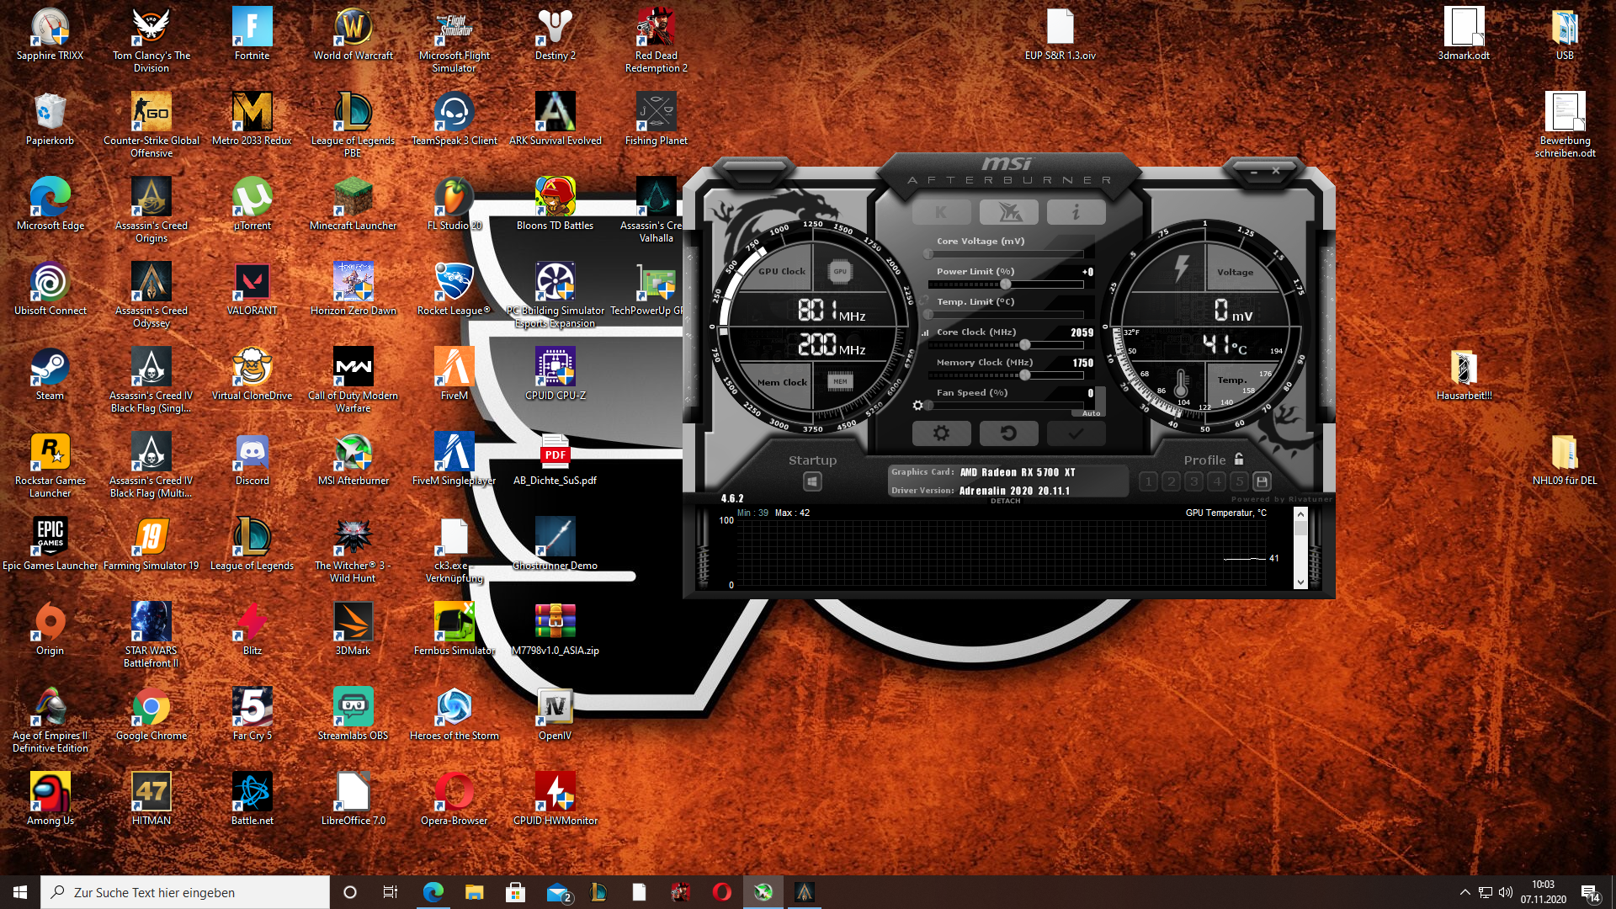
Task: Click the Kombustor K button
Action: [941, 212]
